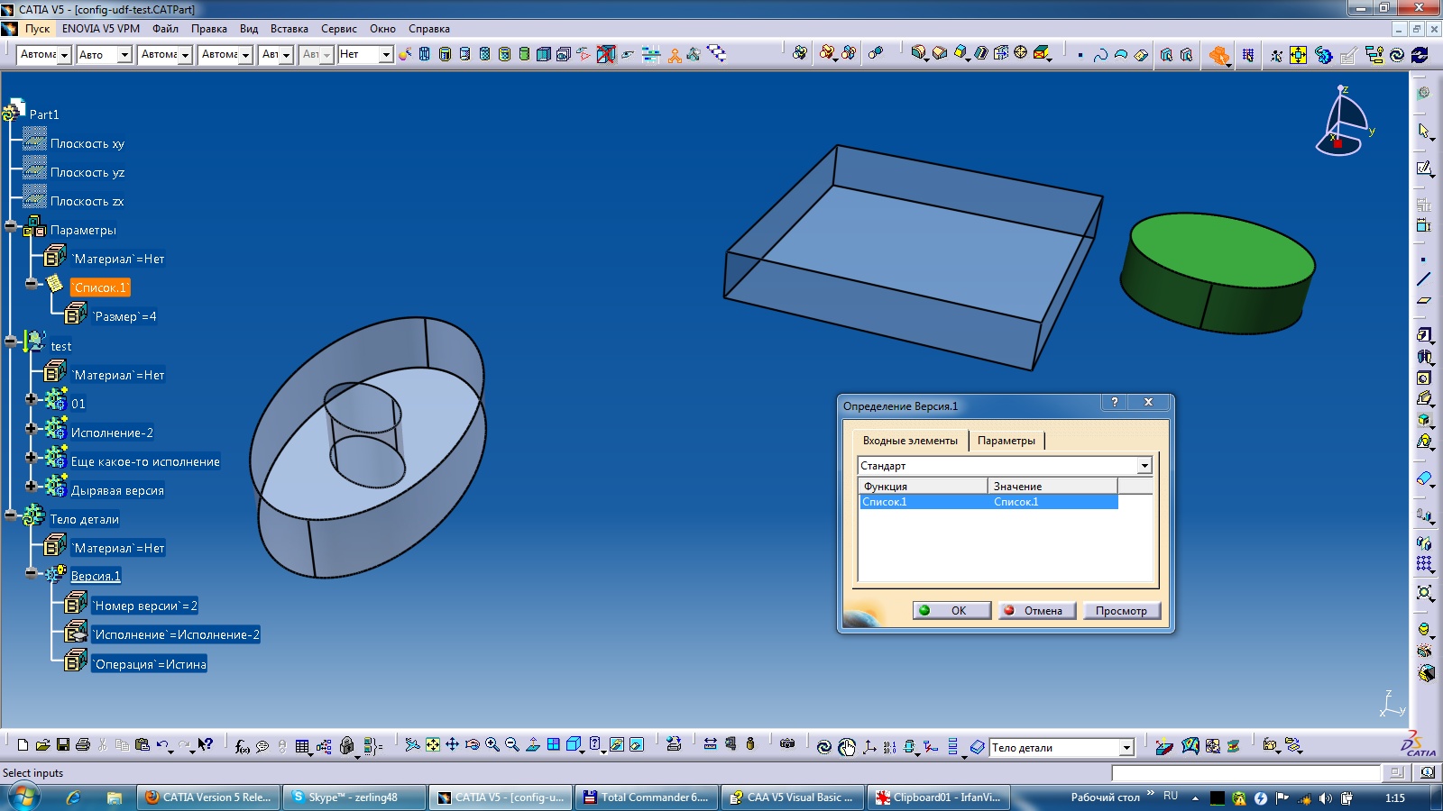Expand the Исполнение-2 tree node
This screenshot has width=1443, height=811.
pos(31,428)
